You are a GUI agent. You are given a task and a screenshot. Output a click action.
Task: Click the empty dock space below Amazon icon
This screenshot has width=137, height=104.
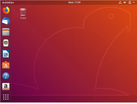point(6,92)
